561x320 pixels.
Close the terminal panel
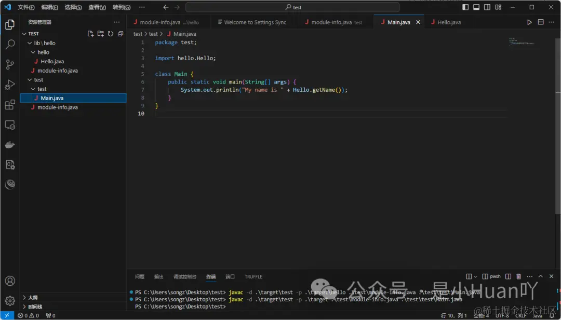pyautogui.click(x=551, y=276)
